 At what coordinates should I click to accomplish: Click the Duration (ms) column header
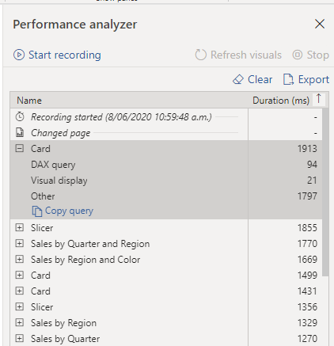point(281,101)
